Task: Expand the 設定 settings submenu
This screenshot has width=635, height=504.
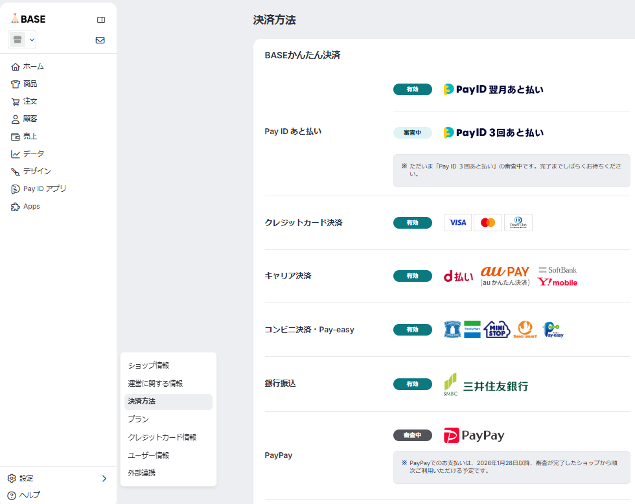Action: [57, 478]
